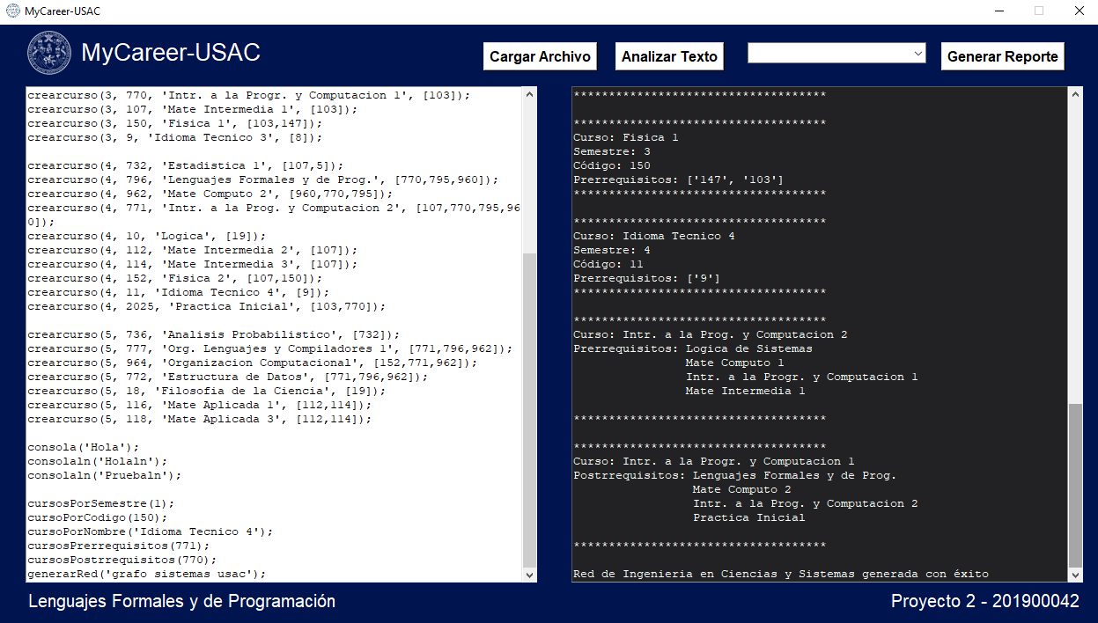This screenshot has width=1098, height=623.
Task: Open the report type dropdown arrow
Action: (x=917, y=54)
